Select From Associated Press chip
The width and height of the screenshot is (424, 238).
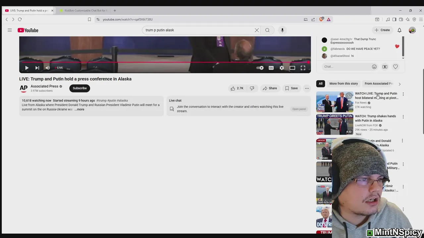tap(379, 84)
